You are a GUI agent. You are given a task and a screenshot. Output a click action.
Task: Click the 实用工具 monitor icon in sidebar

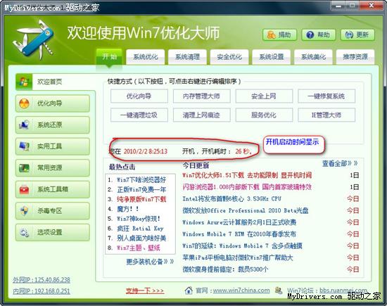point(24,146)
